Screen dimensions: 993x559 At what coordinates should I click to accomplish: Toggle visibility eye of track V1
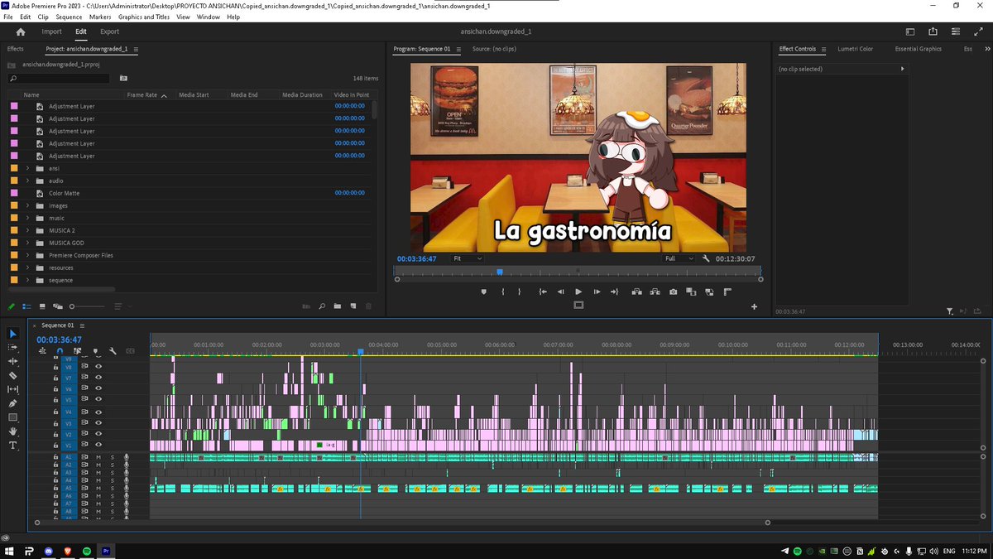coord(98,445)
